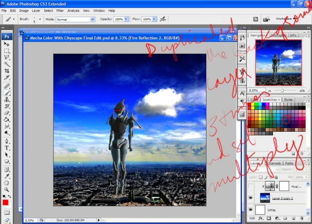Open the Workspace dropdown
Viewport: 312px width, 224px height.
tap(285, 19)
